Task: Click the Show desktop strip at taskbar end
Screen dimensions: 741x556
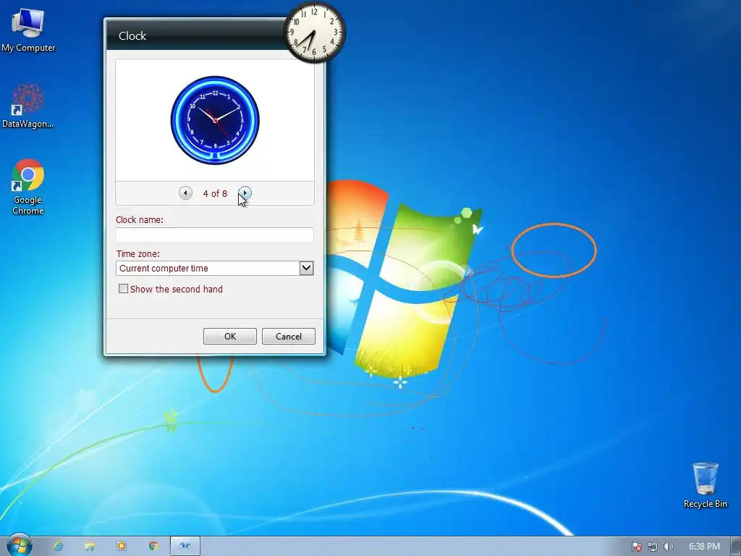Action: click(735, 546)
